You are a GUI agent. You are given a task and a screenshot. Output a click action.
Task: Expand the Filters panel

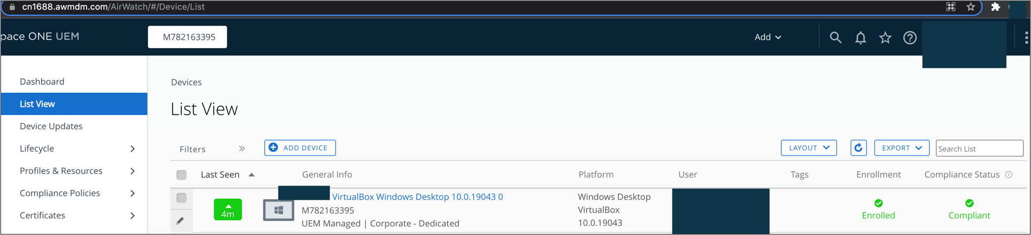coord(242,149)
